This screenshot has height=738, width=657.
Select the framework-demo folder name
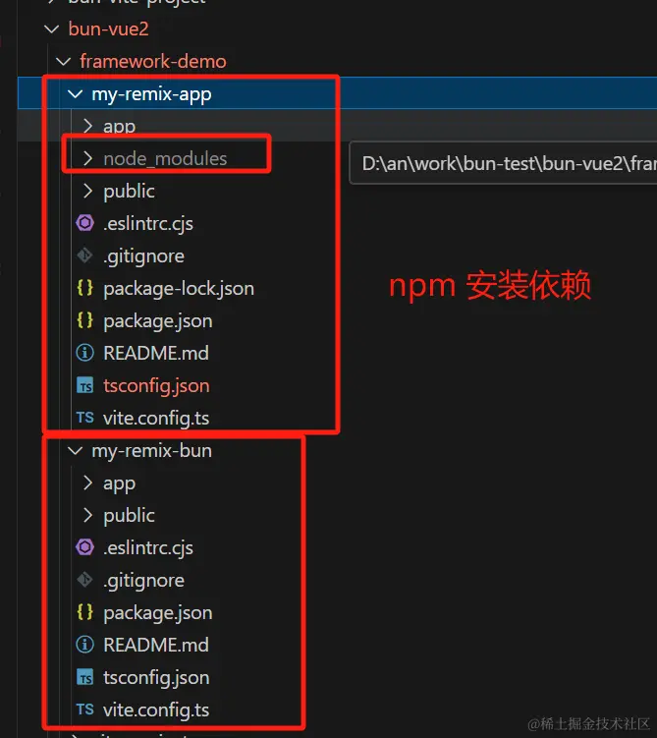153,61
